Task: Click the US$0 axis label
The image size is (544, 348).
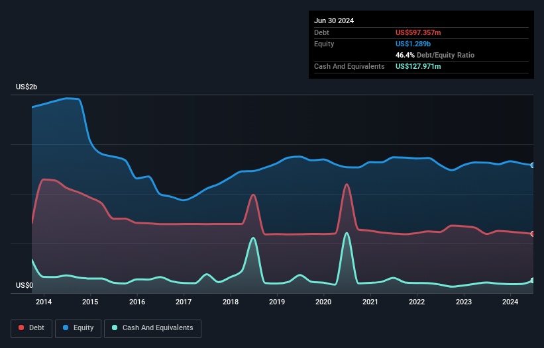Action: (25, 285)
